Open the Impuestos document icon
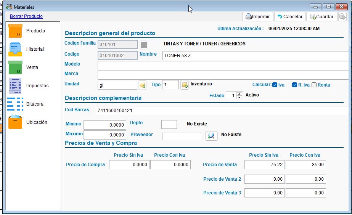The image size is (352, 215). click(x=15, y=86)
